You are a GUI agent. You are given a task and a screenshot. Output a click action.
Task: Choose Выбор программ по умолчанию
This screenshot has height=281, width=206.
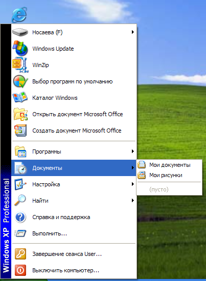74,81
